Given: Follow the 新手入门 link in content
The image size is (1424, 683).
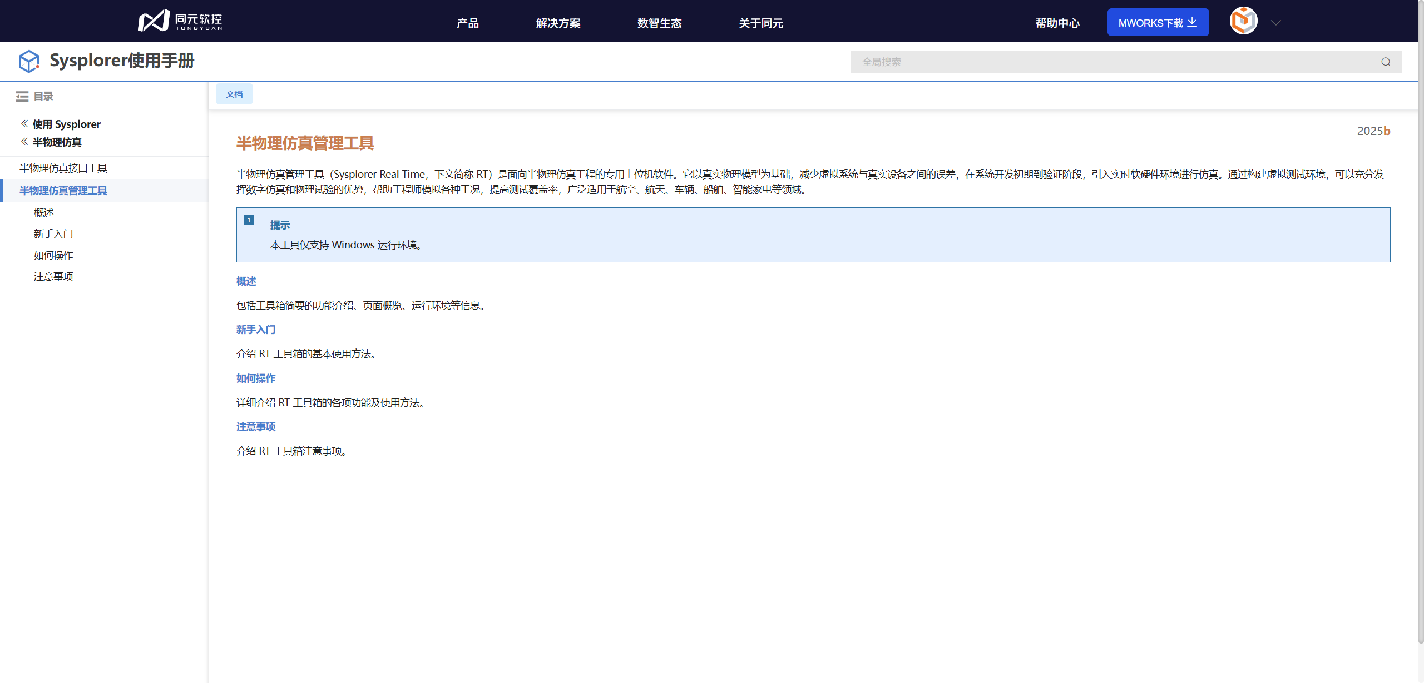Looking at the screenshot, I should tap(256, 330).
